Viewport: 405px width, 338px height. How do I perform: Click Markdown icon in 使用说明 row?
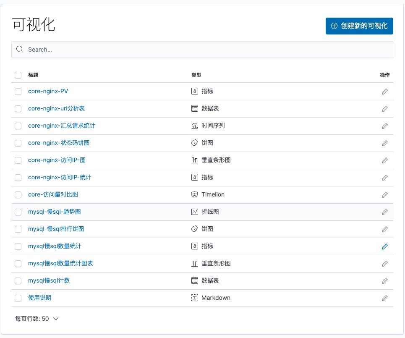tap(194, 298)
